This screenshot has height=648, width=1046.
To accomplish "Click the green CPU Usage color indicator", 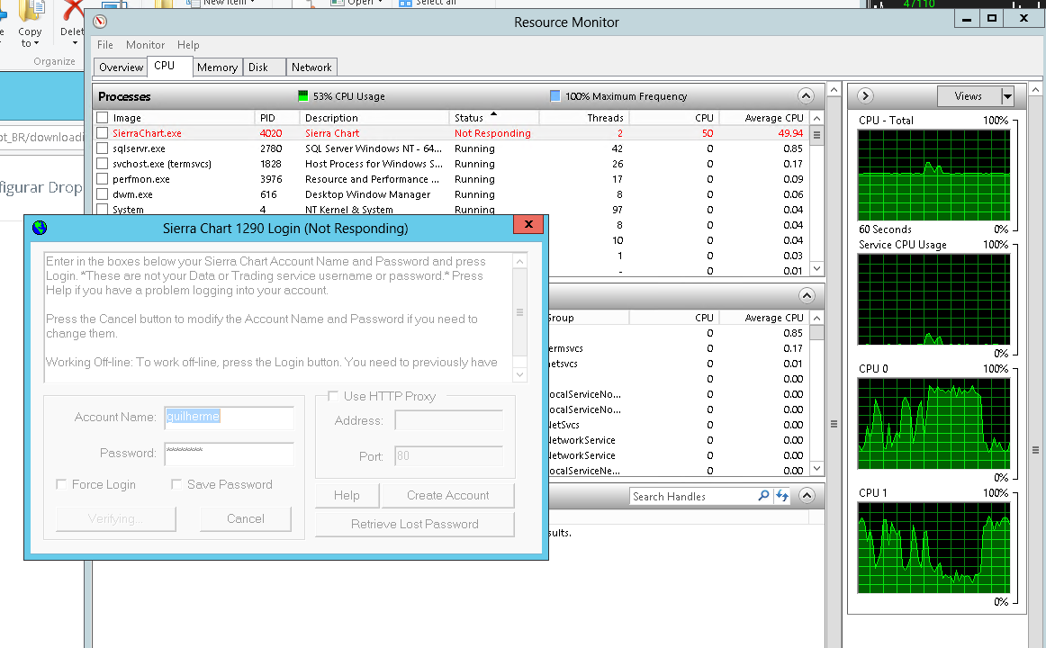I will coord(302,96).
